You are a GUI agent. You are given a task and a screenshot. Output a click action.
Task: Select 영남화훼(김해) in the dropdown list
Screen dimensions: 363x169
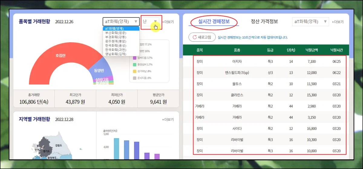coord(116,54)
